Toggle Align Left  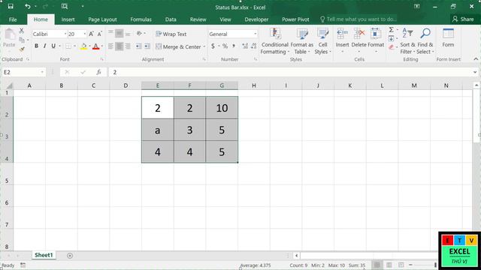point(110,46)
